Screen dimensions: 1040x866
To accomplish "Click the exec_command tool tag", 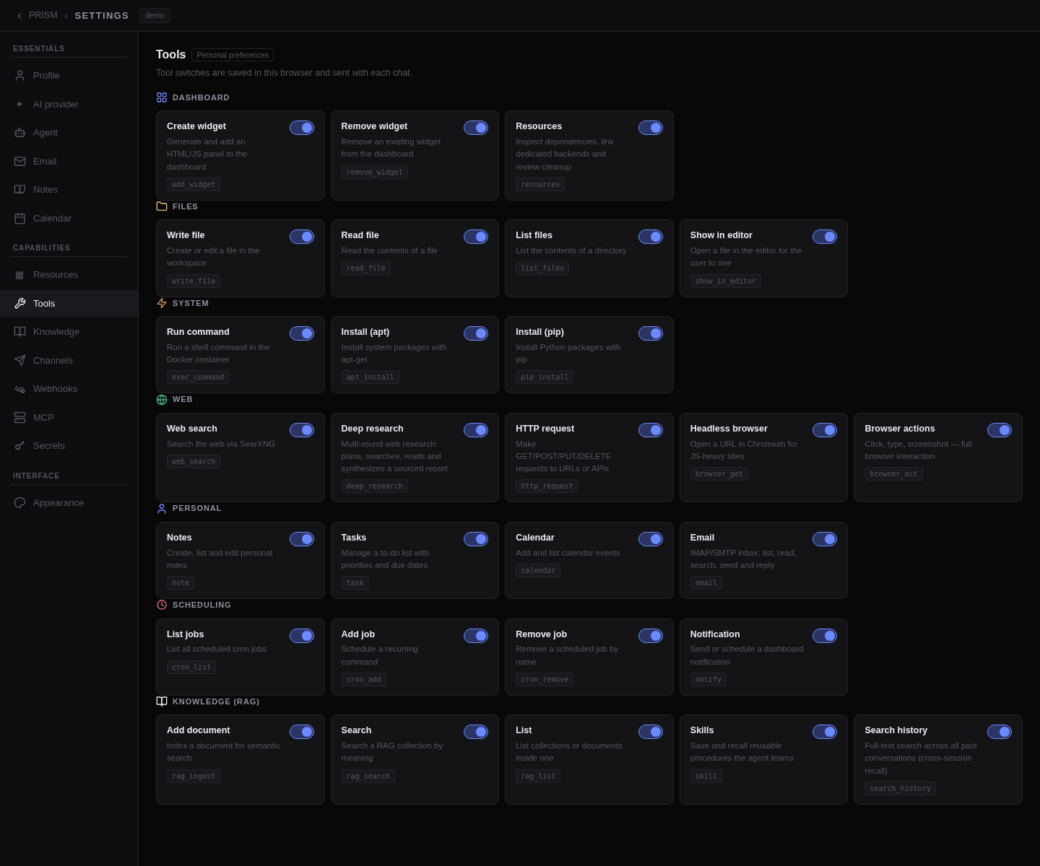I will pos(198,377).
